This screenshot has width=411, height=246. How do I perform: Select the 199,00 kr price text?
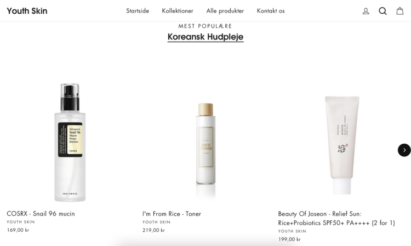pyautogui.click(x=289, y=239)
